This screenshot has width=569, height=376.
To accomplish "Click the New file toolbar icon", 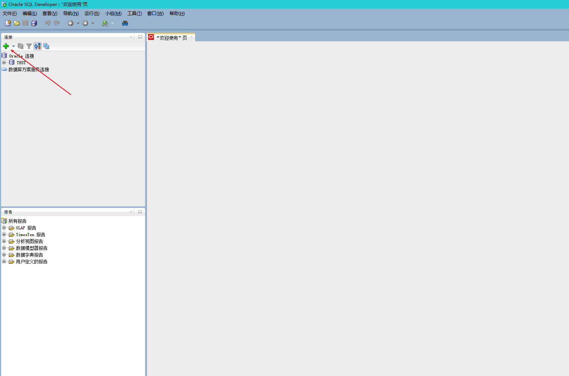I will pyautogui.click(x=8, y=23).
